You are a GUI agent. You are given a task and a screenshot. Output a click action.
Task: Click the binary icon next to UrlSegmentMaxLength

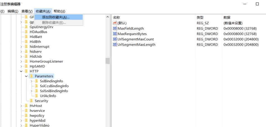pyautogui.click(x=115, y=44)
